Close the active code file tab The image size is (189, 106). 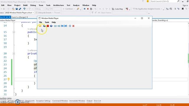click(x=10, y=17)
